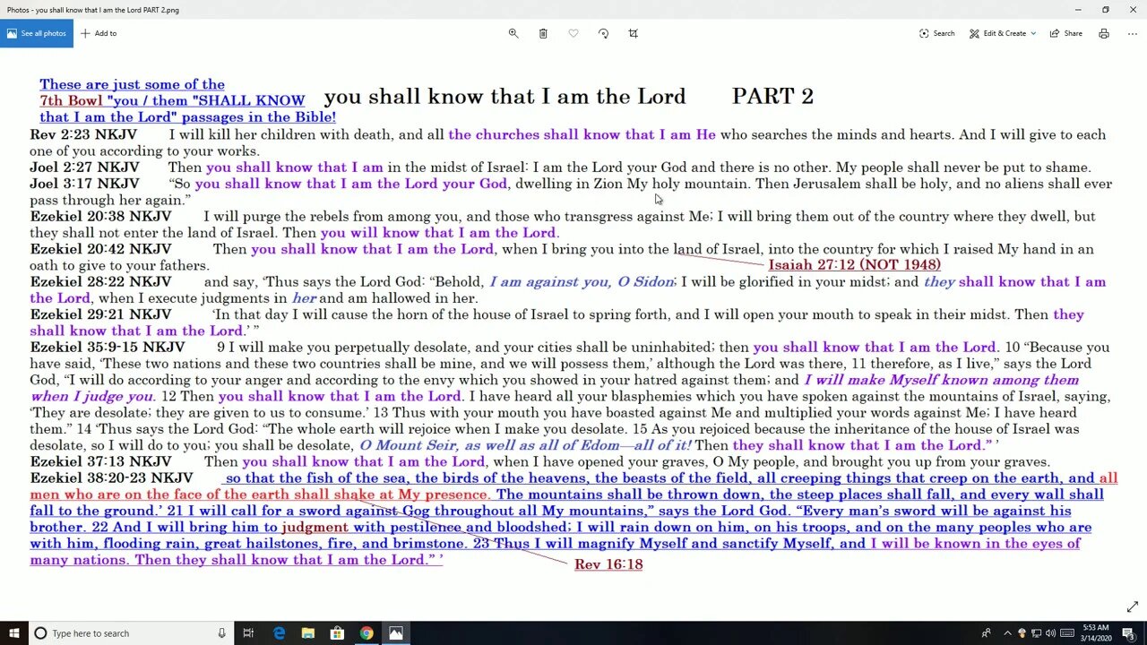Open See all photos view
The height and width of the screenshot is (645, 1147).
(x=37, y=33)
